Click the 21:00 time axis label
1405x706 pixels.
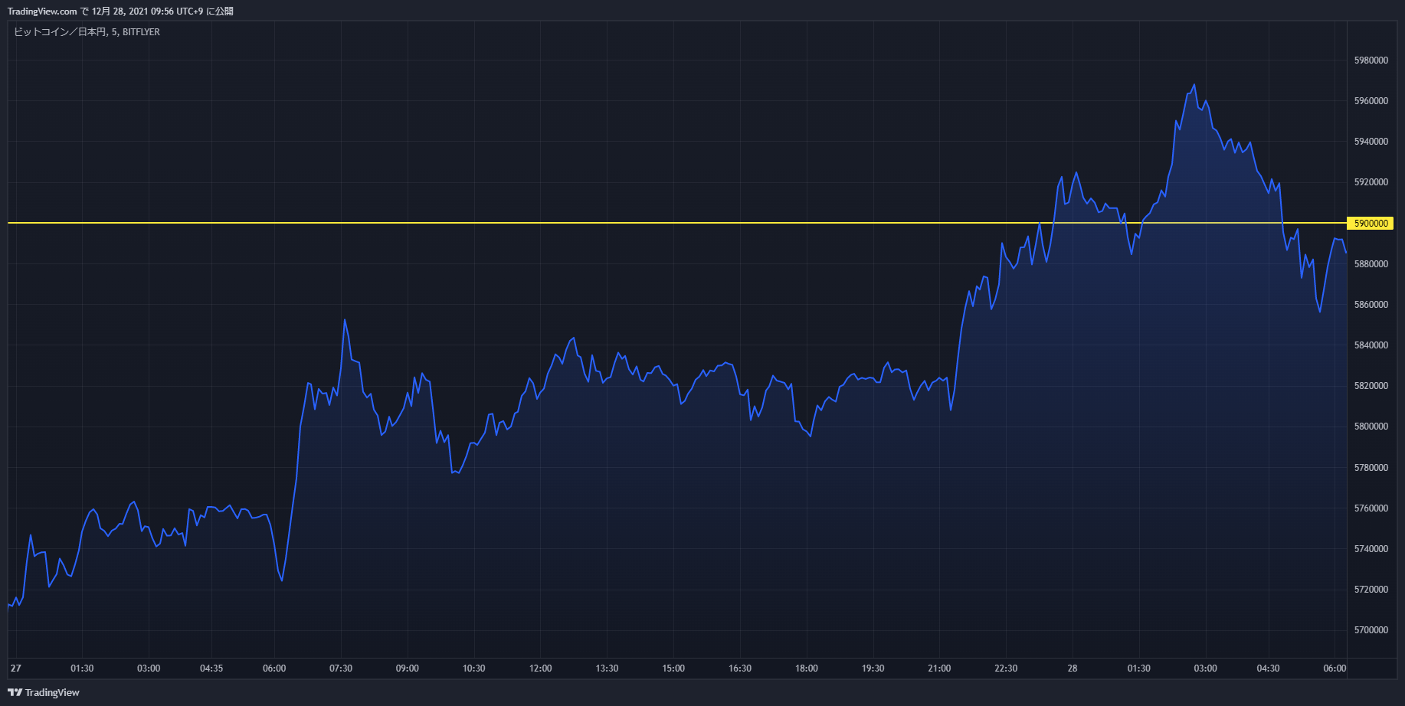pyautogui.click(x=939, y=668)
